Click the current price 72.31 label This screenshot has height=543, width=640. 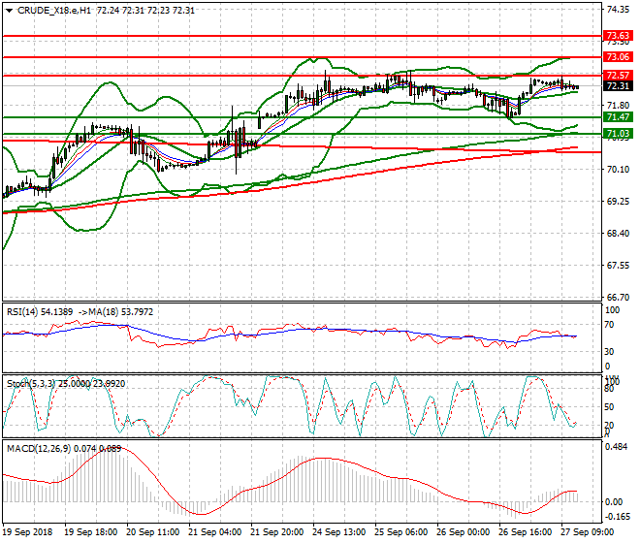tap(618, 85)
